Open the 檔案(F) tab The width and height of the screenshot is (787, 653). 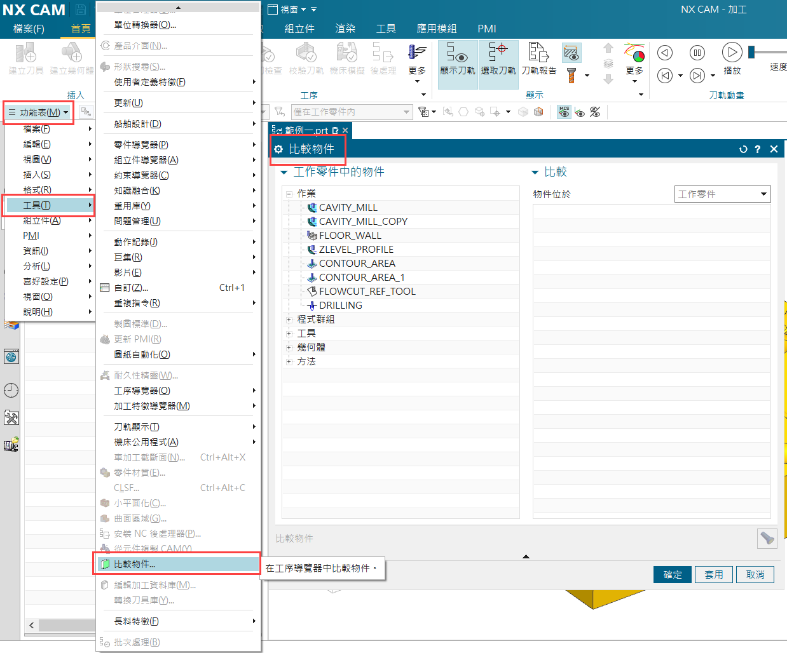(29, 29)
